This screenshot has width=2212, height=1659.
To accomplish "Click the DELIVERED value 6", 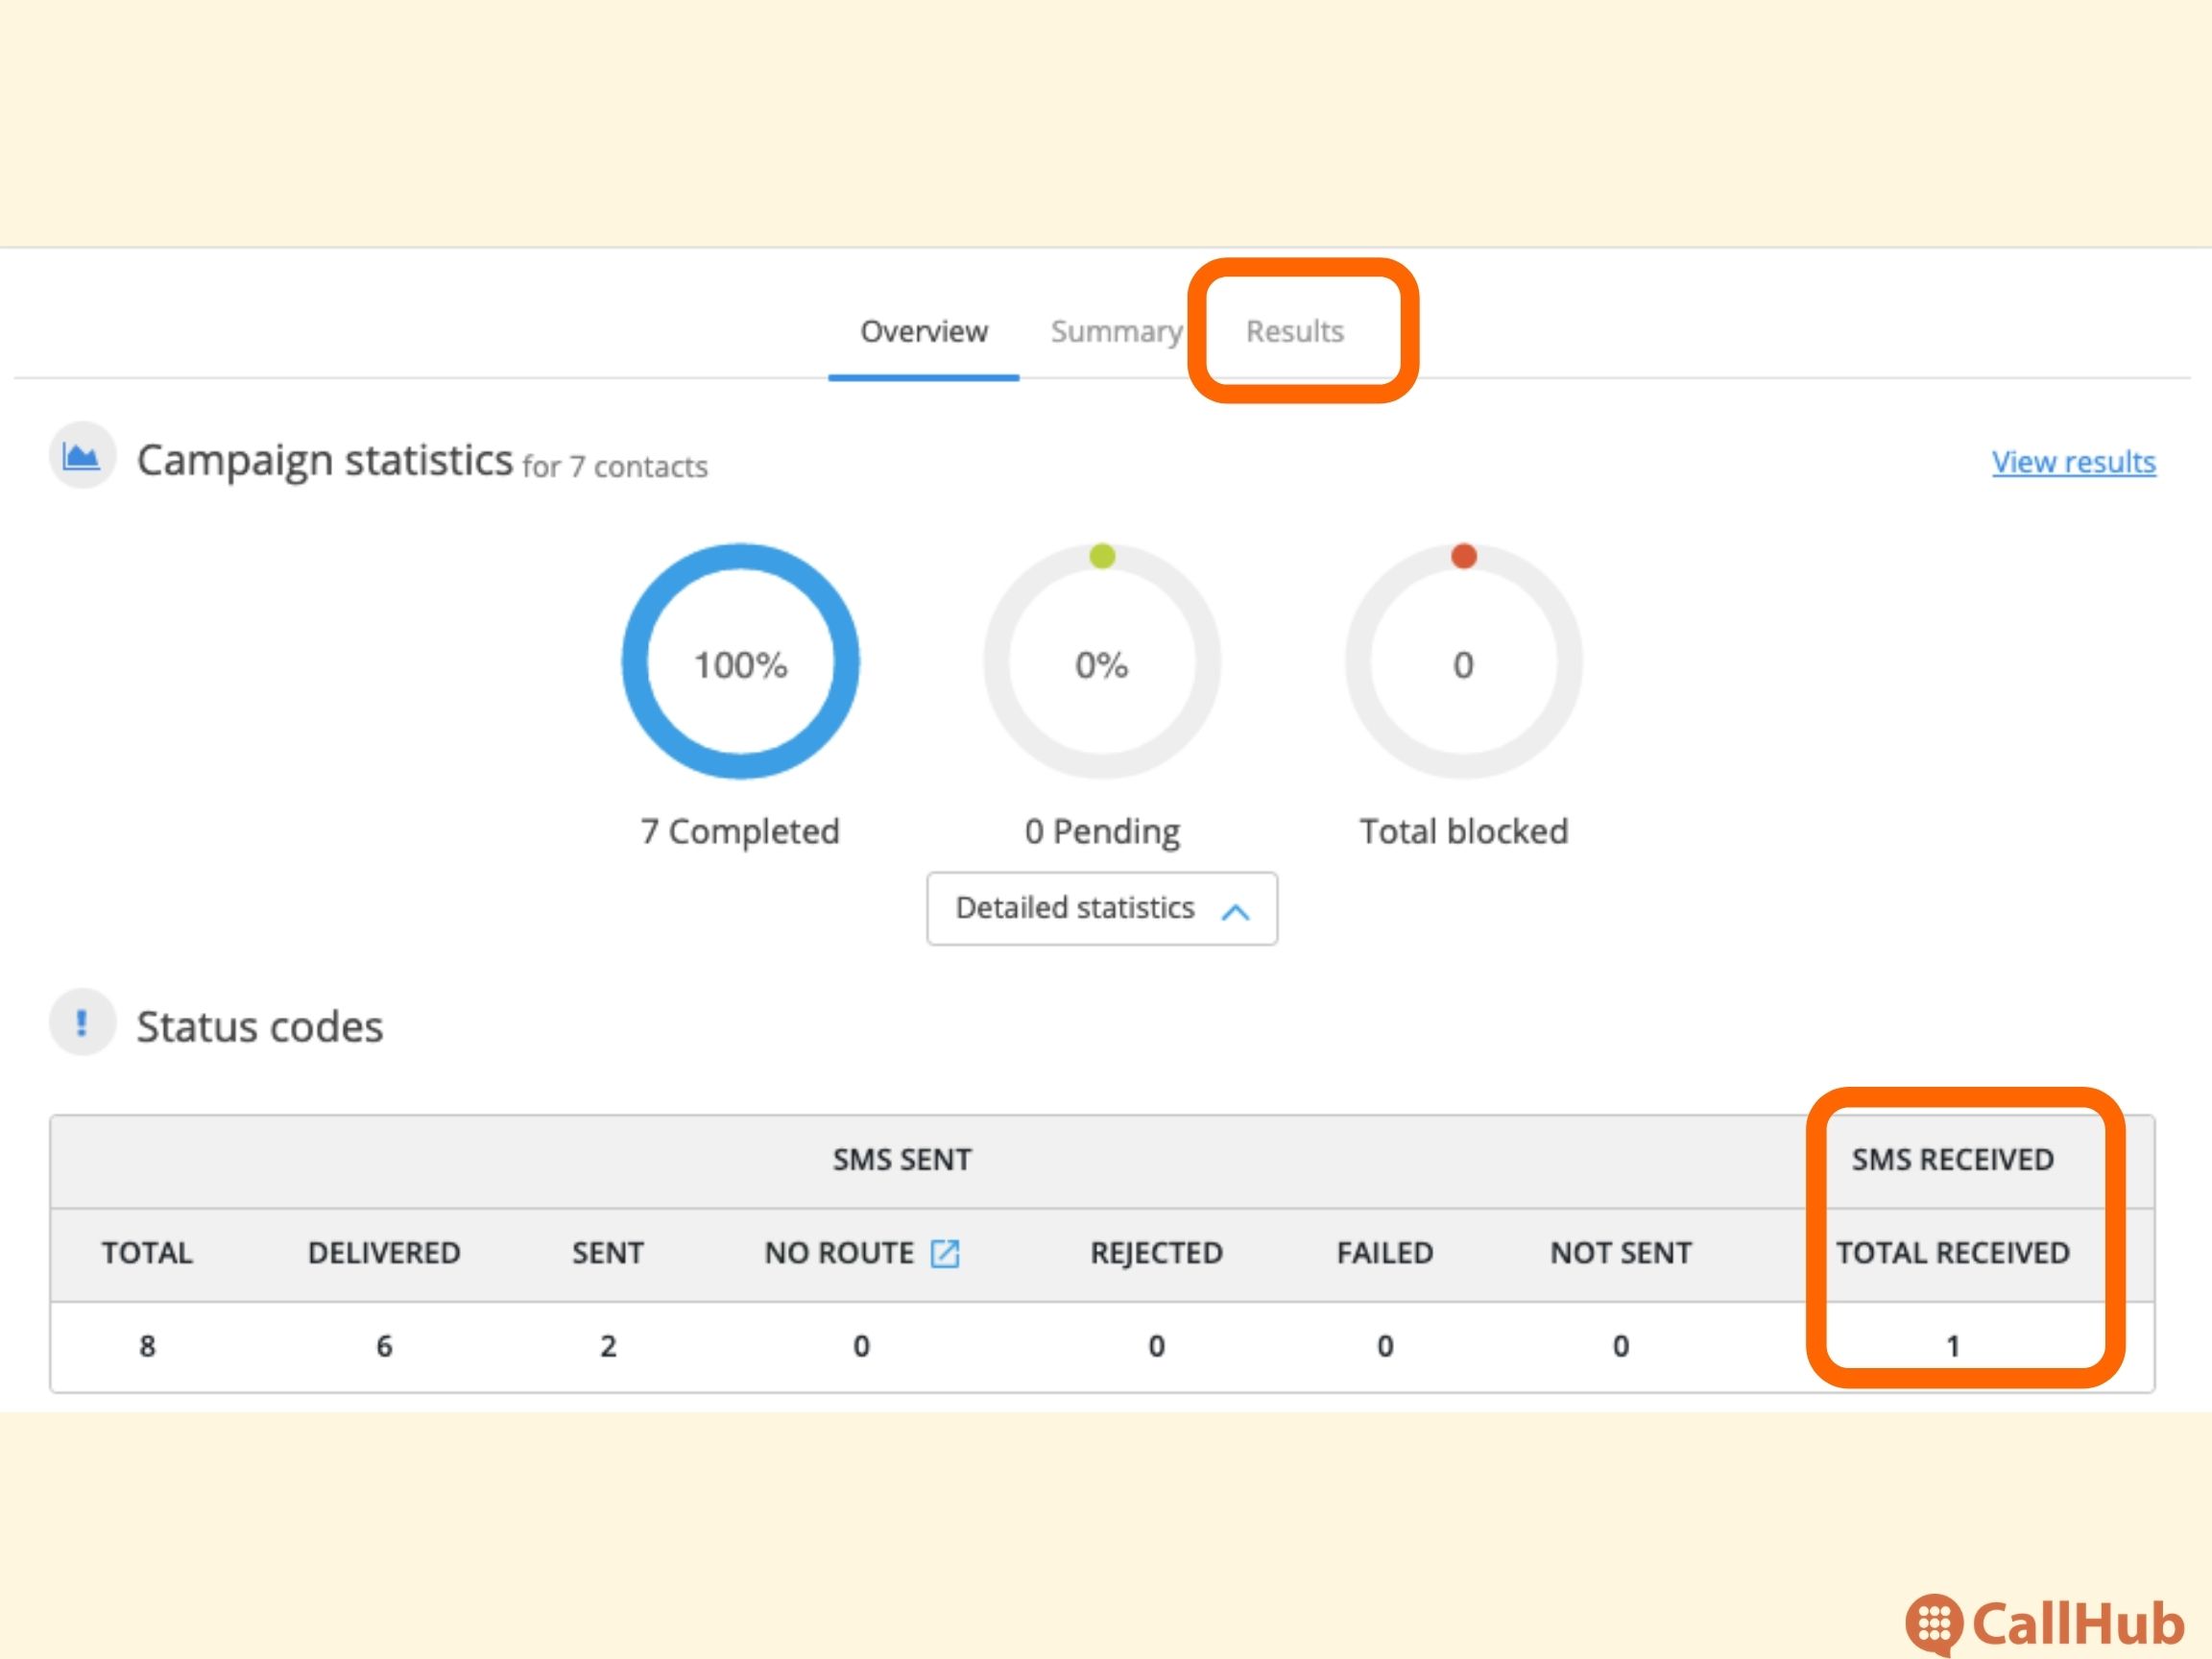I will [x=384, y=1346].
